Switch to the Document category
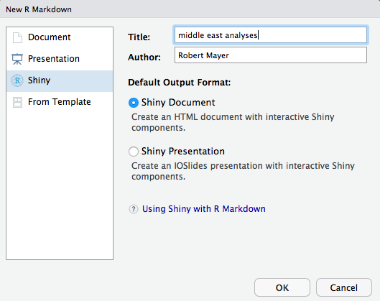 point(60,37)
